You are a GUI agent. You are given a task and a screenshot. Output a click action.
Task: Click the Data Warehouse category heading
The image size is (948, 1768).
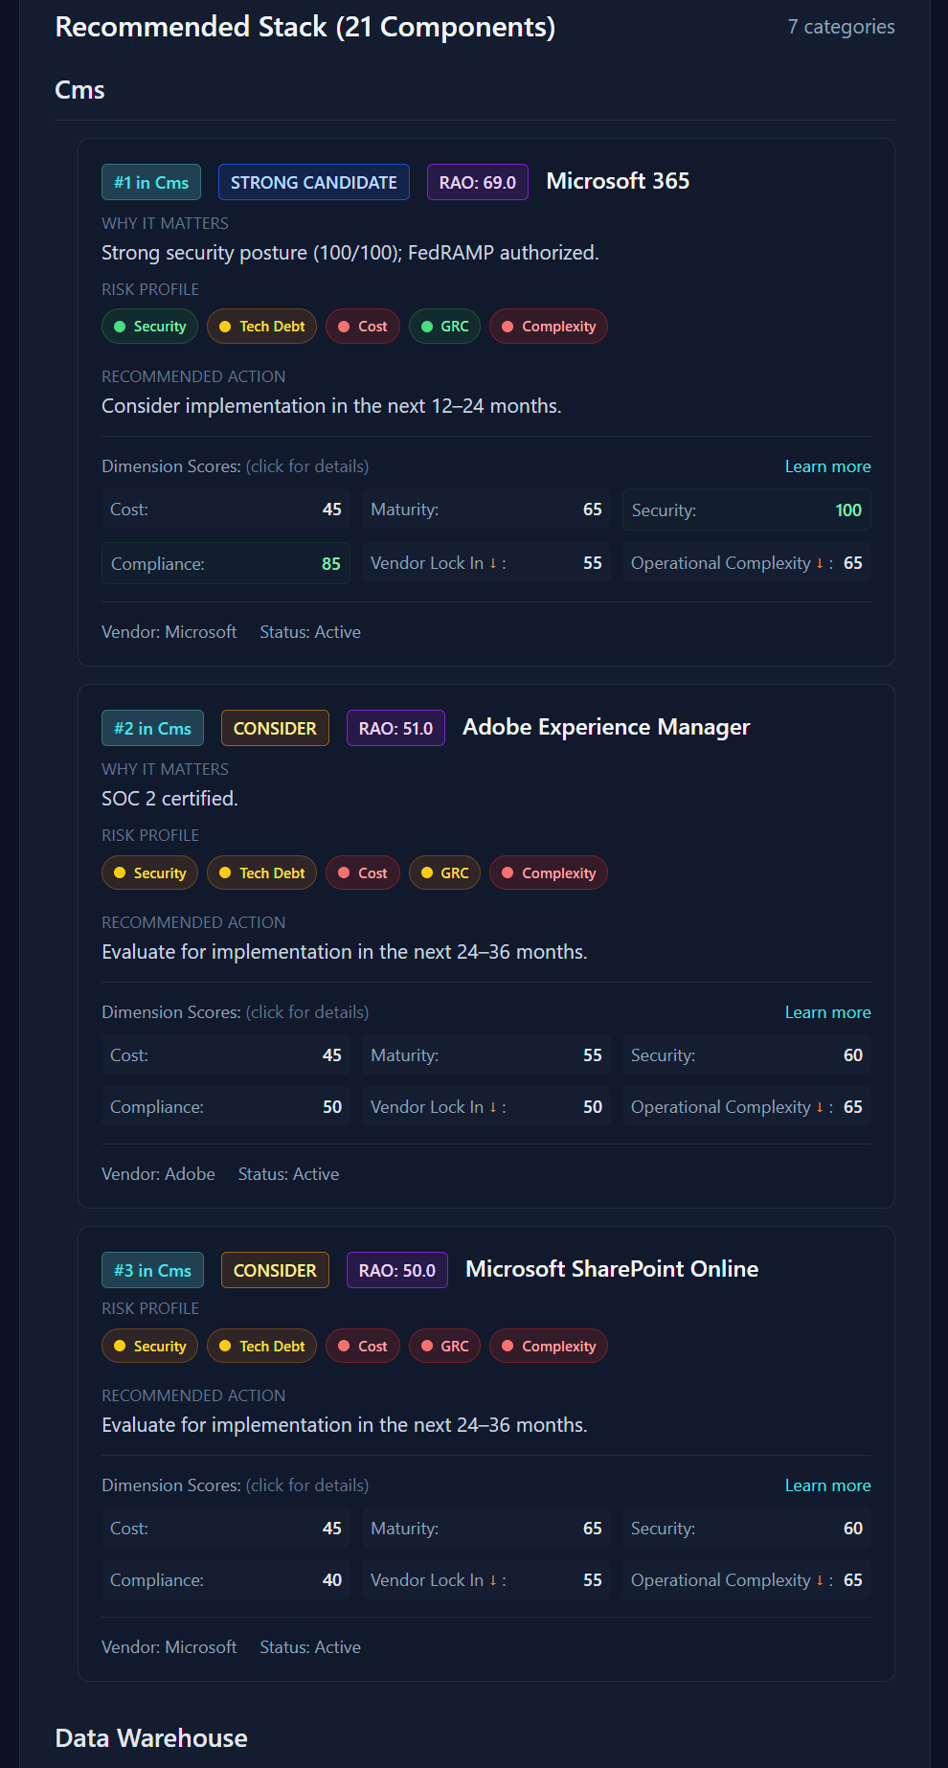(151, 1738)
